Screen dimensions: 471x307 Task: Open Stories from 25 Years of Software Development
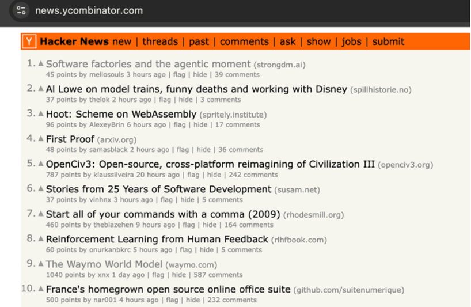click(158, 189)
